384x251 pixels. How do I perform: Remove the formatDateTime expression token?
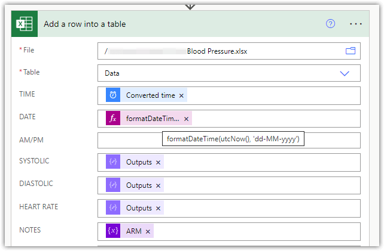click(x=187, y=119)
